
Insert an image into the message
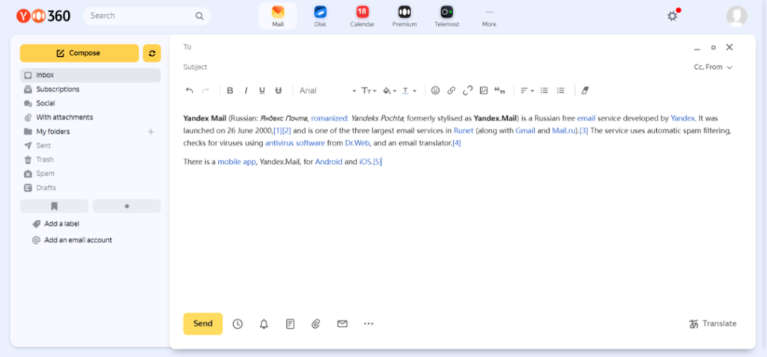point(484,91)
